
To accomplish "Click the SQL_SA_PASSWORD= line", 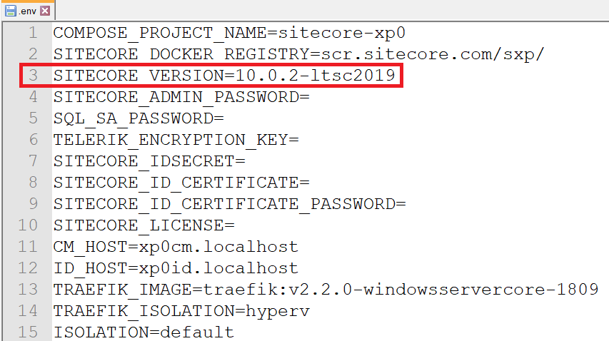I will point(139,118).
